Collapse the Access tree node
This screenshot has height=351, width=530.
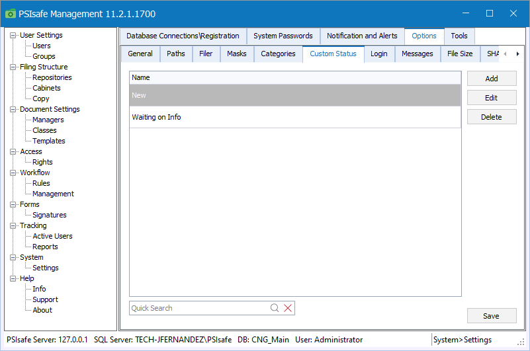13,151
